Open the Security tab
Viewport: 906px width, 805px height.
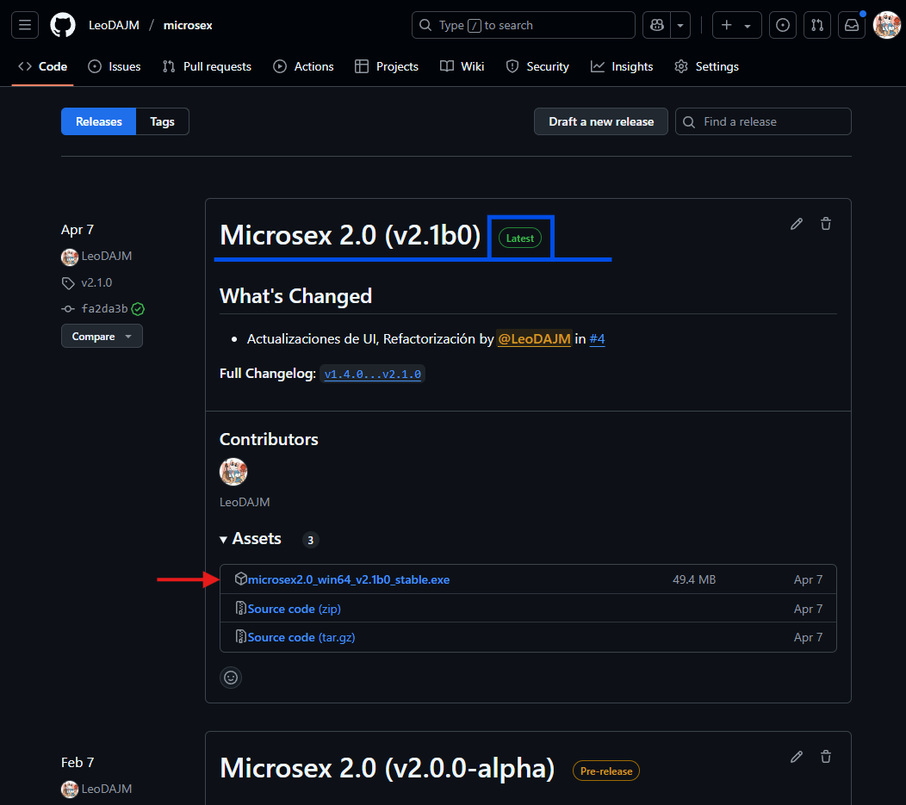click(x=537, y=66)
